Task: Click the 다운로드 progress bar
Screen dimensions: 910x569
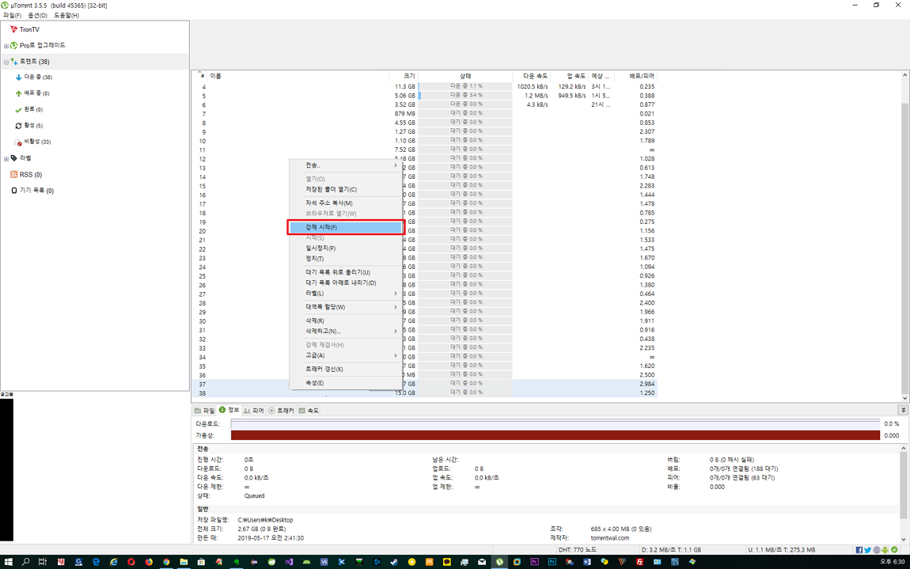Action: click(x=555, y=424)
